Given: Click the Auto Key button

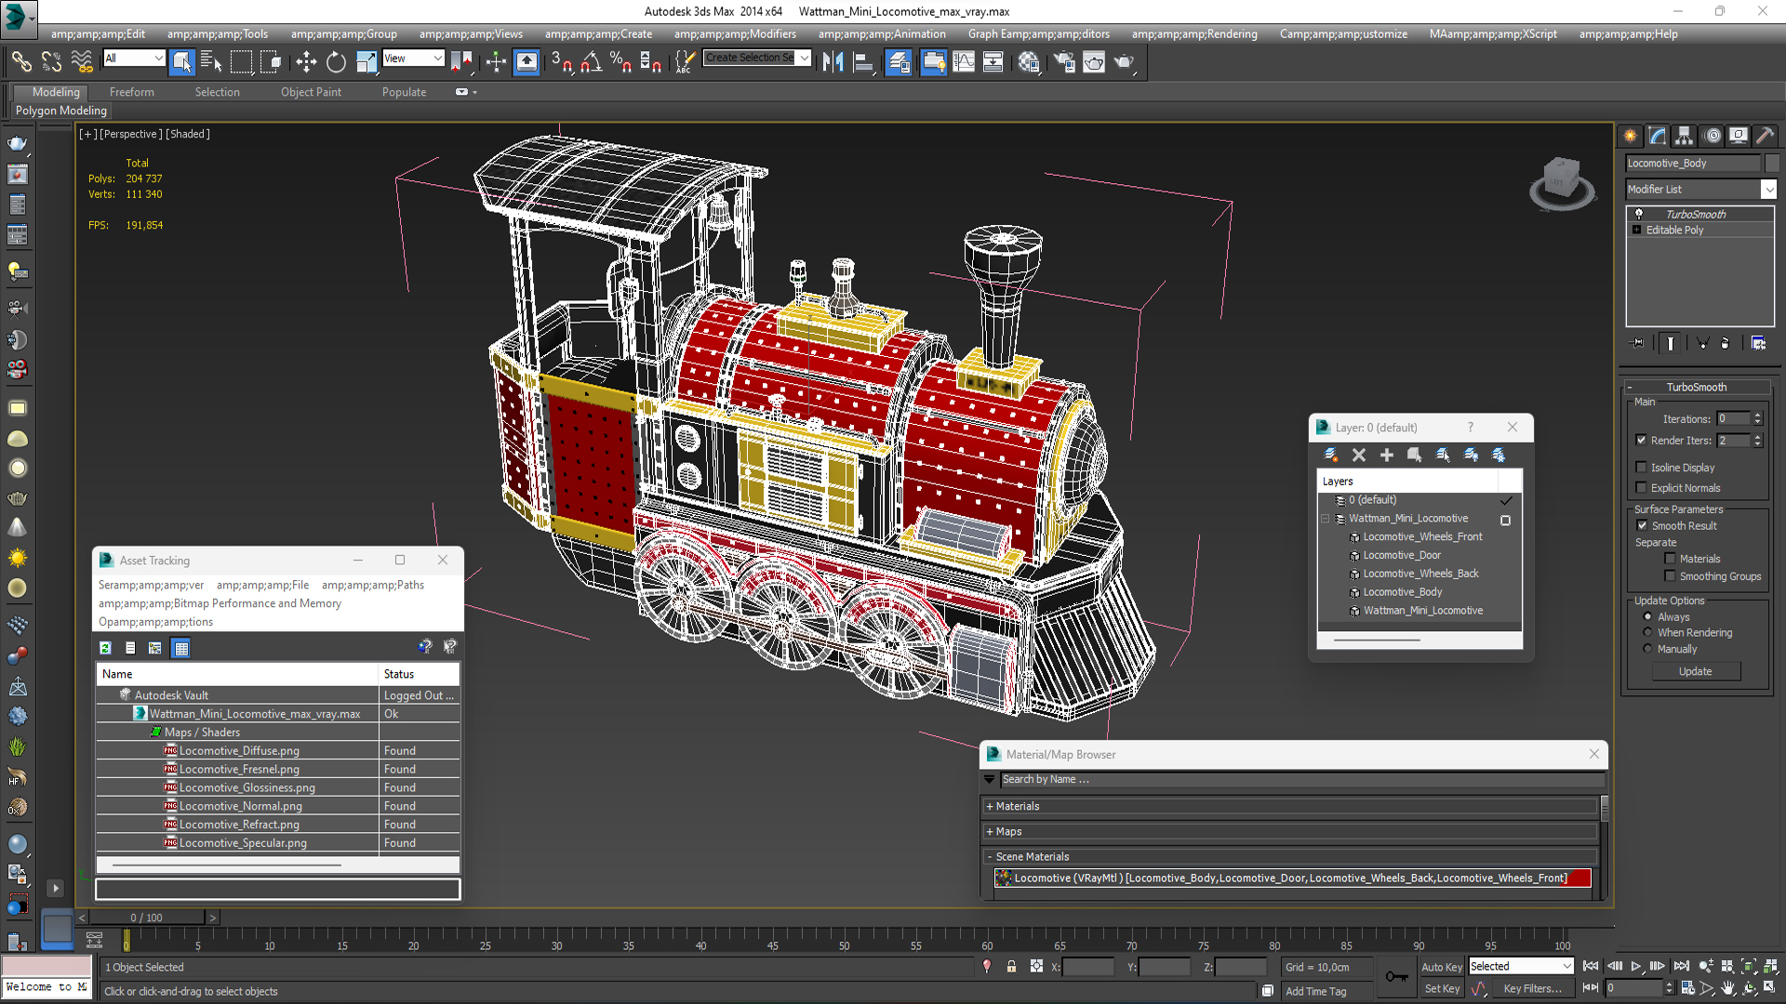Looking at the screenshot, I should click(x=1441, y=967).
